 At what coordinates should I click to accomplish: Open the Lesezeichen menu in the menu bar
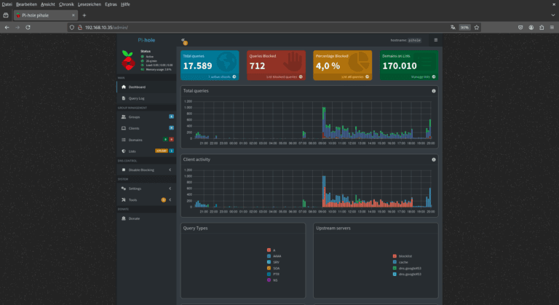(x=89, y=4)
